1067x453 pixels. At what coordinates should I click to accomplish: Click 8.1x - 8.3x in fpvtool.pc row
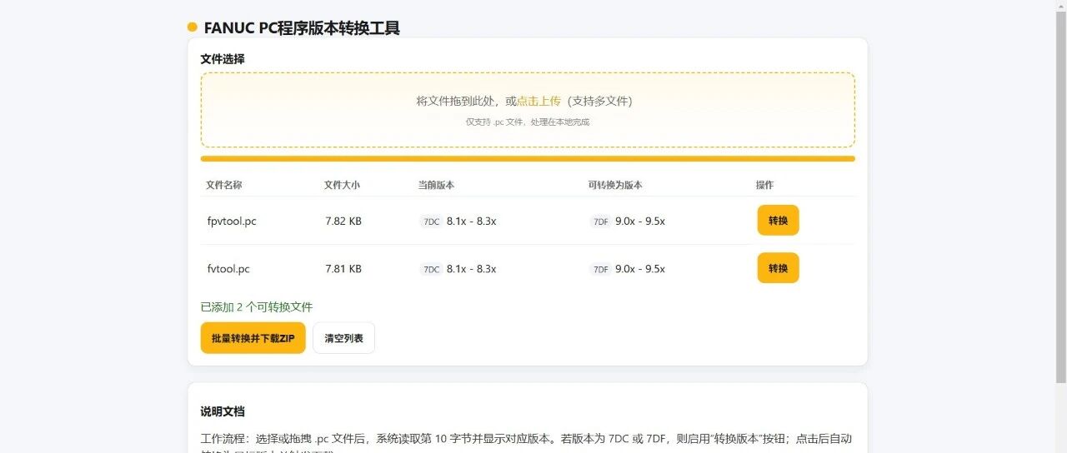(x=472, y=222)
